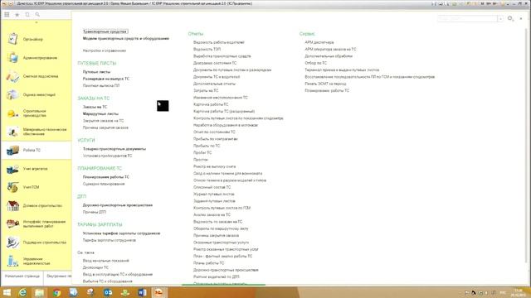The height and width of the screenshot is (298, 531).
Task: Open АРМ оператора заказов на ТС
Action: 330,50
